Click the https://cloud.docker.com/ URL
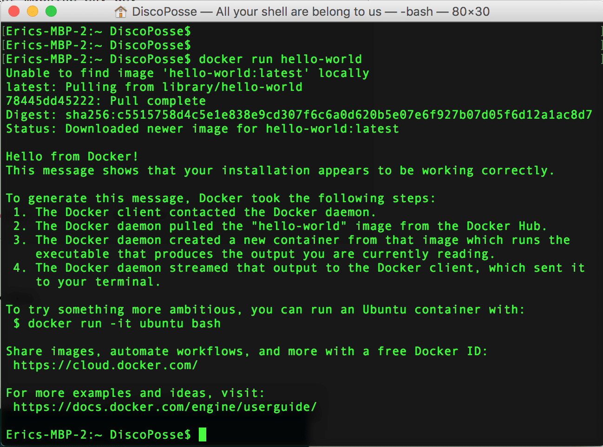 105,365
